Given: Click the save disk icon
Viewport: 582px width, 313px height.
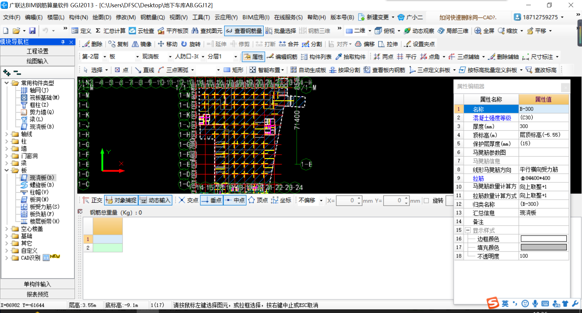Looking at the screenshot, I should [x=32, y=31].
